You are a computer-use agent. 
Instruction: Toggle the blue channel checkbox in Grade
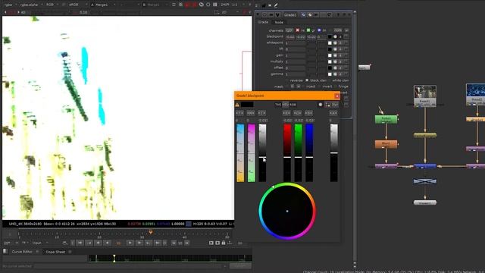click(x=319, y=30)
